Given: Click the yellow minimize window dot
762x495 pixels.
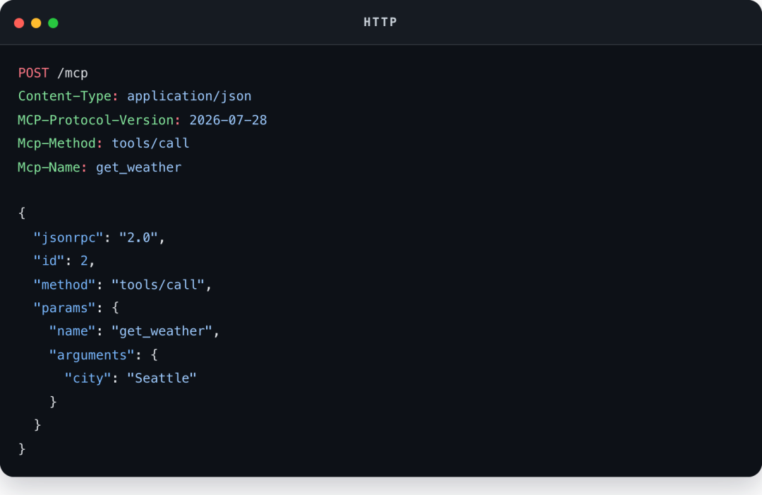Looking at the screenshot, I should pos(36,23).
